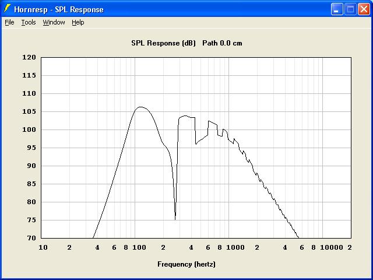This screenshot has width=373, height=280.
Task: Open the Tools menu
Action: (x=29, y=22)
